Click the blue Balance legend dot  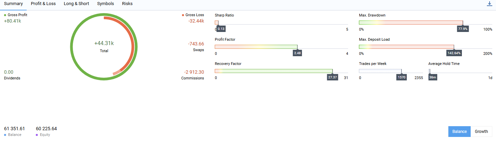[x=5, y=135]
